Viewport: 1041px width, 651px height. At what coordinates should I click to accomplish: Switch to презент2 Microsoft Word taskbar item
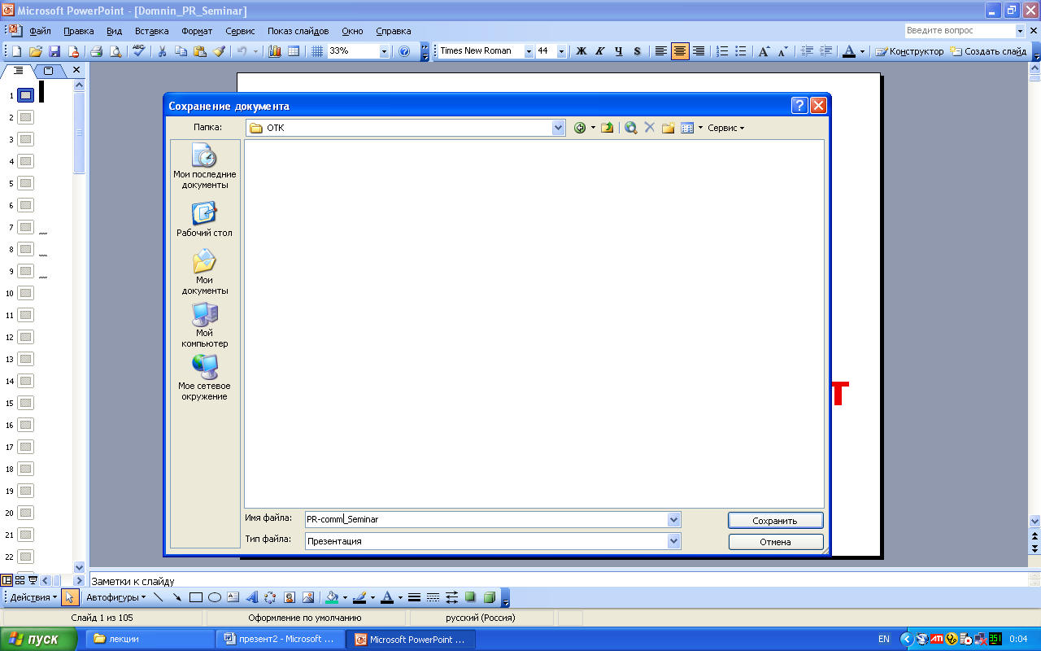click(x=281, y=640)
